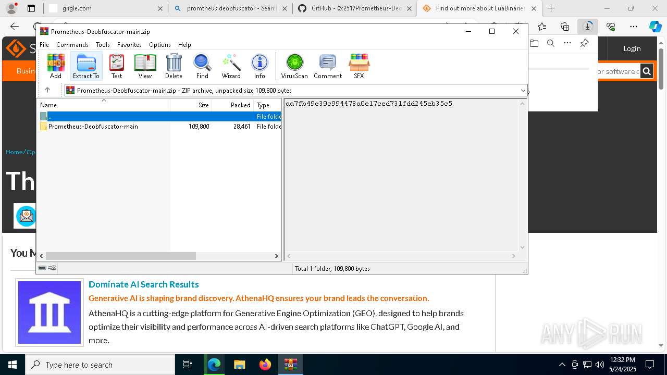This screenshot has height=375, width=667.
Task: Click the Find magnifier icon in toolbar
Action: (202, 66)
